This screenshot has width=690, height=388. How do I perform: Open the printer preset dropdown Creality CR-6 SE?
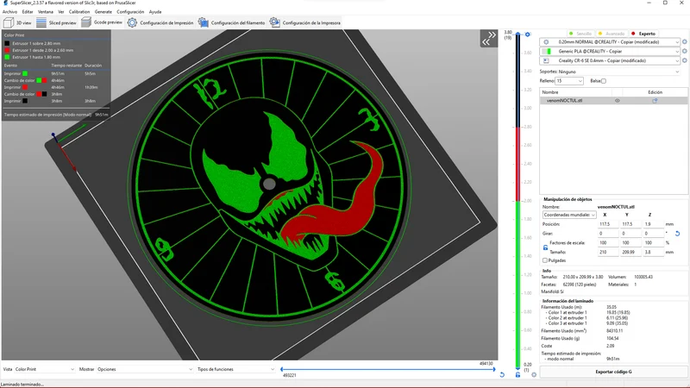[x=610, y=60]
